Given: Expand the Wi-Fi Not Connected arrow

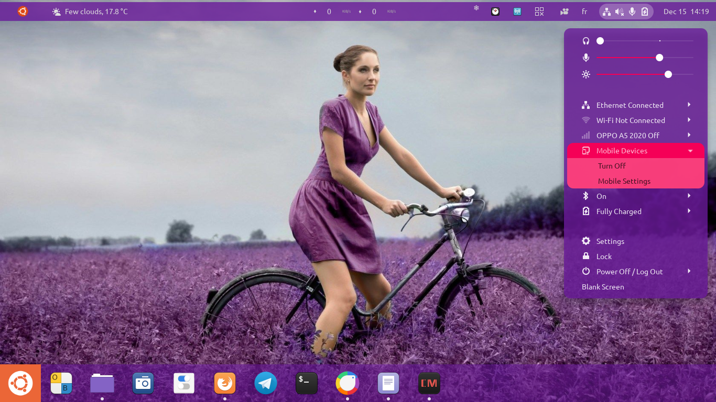Looking at the screenshot, I should pyautogui.click(x=689, y=120).
